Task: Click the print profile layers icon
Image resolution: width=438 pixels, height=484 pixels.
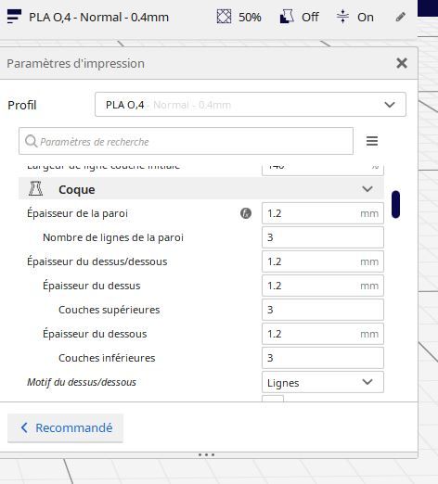Action: click(14, 17)
